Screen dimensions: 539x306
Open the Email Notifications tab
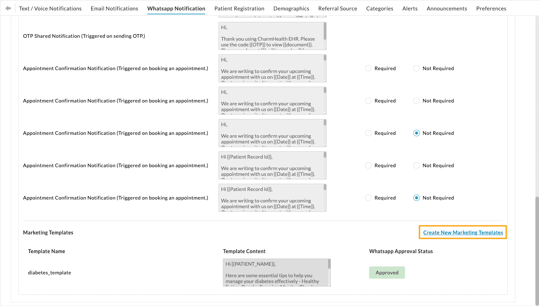[x=114, y=8]
